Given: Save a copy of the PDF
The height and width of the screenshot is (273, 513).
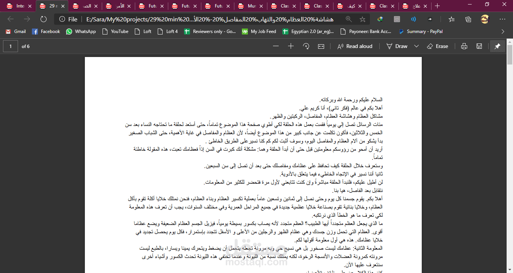Looking at the screenshot, I should point(479,46).
